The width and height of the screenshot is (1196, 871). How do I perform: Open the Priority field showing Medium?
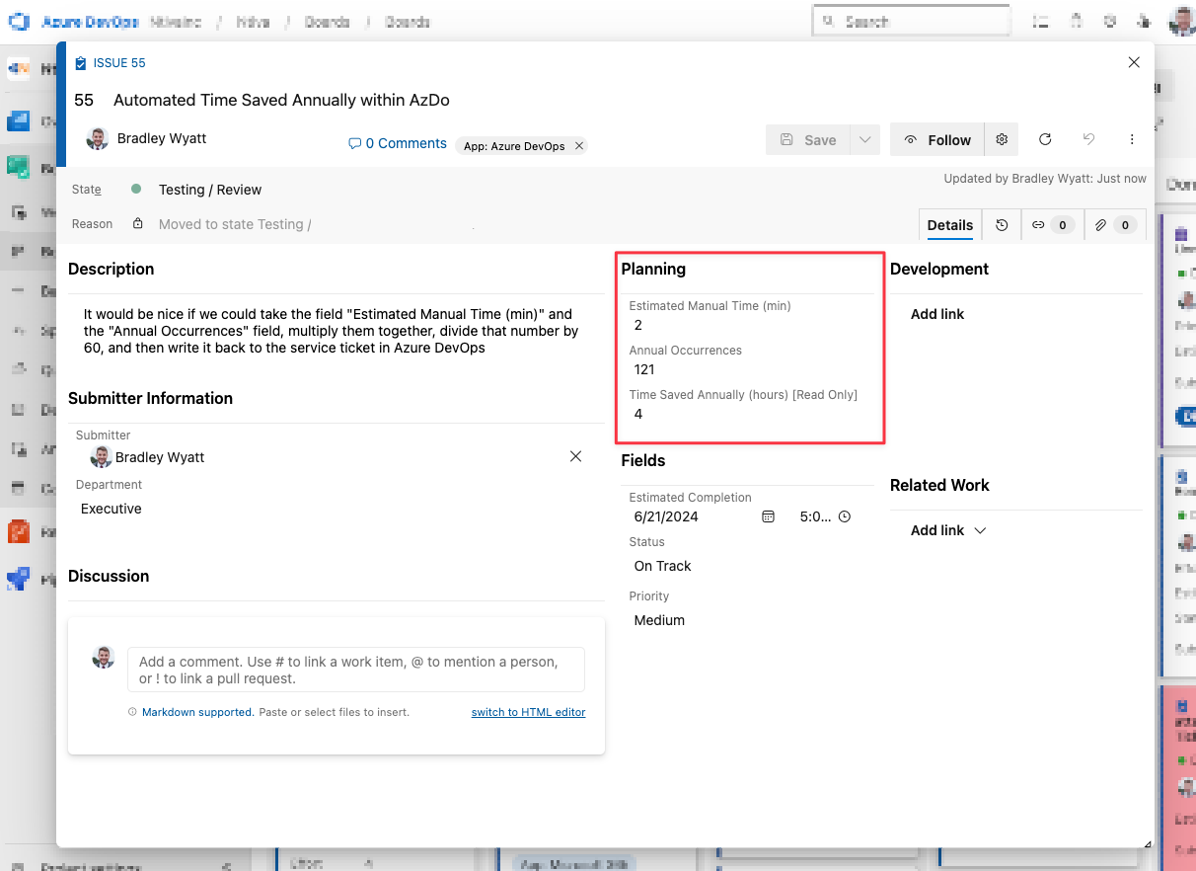point(659,620)
